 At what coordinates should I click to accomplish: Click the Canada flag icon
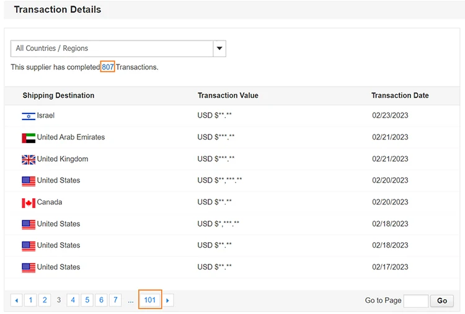tap(29, 203)
